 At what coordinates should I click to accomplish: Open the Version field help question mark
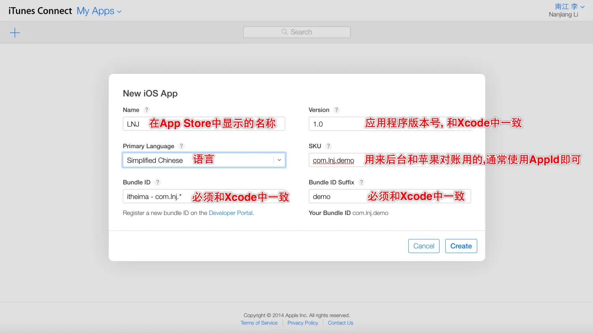tap(336, 110)
